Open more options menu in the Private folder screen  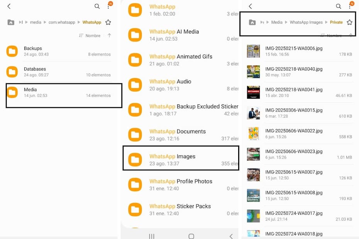click(350, 6)
